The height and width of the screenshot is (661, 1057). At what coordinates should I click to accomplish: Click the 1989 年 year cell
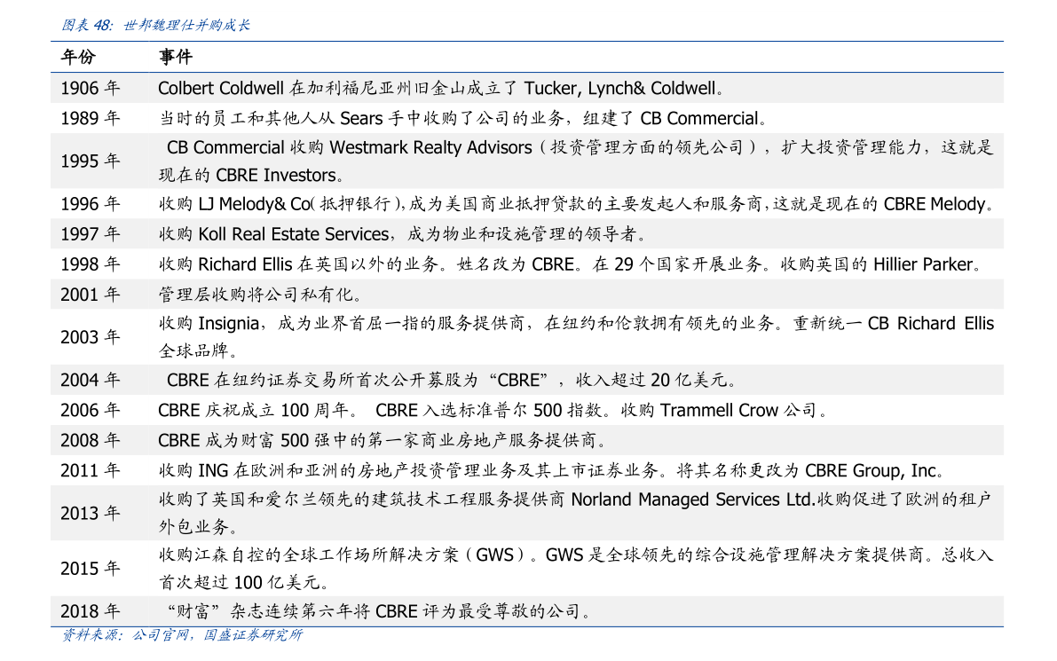(x=90, y=118)
